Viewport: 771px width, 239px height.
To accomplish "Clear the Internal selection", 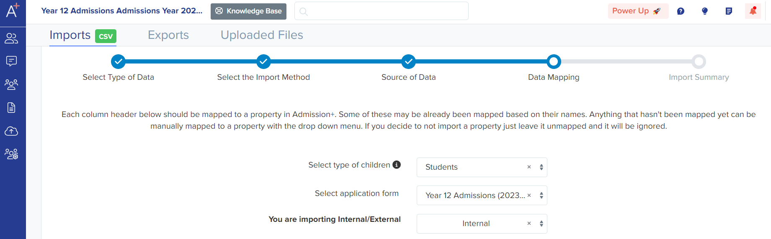I will pyautogui.click(x=529, y=224).
